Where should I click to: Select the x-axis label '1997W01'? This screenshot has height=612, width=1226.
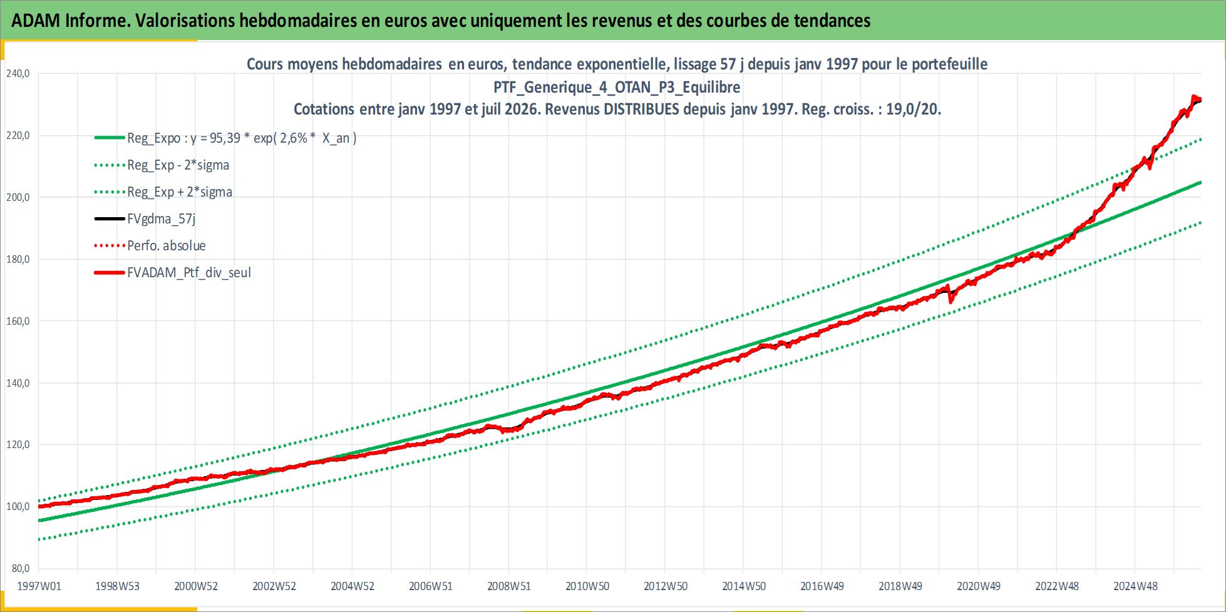(39, 586)
